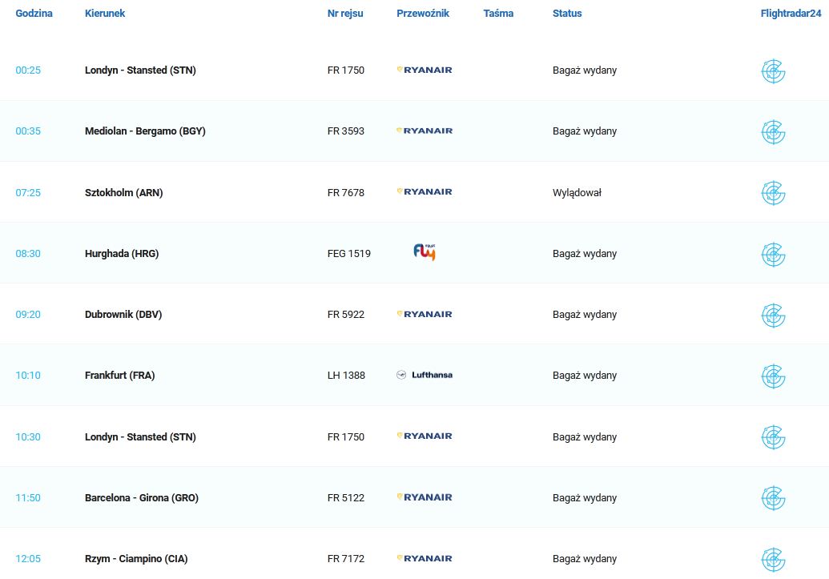Select the Frankfurt (FRA) destination text
Viewport: 829px width, 579px height.
pos(120,376)
